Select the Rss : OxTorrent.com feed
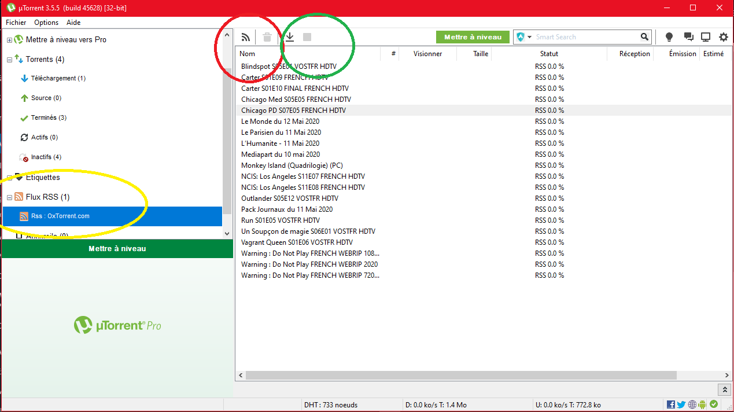The width and height of the screenshot is (734, 412). pyautogui.click(x=112, y=216)
